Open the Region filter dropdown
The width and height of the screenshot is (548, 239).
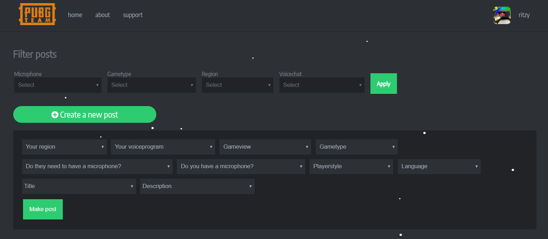point(238,85)
